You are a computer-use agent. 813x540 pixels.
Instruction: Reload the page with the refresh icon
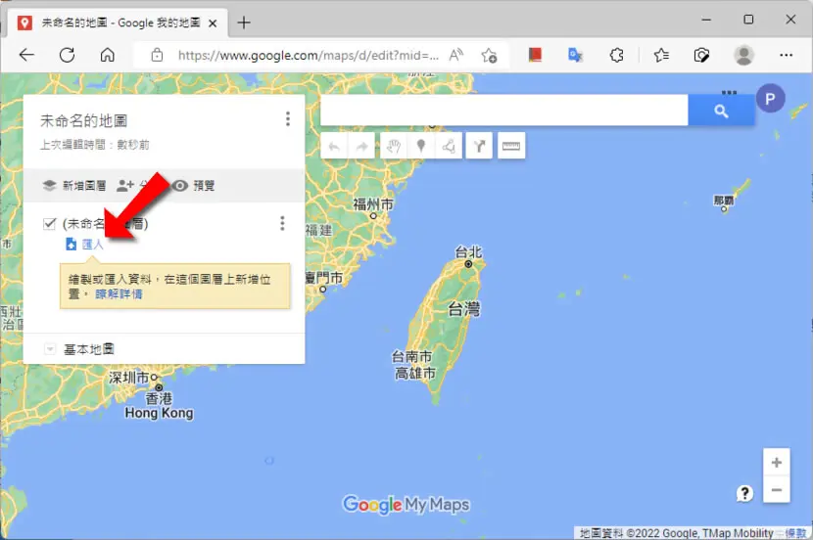click(x=67, y=55)
